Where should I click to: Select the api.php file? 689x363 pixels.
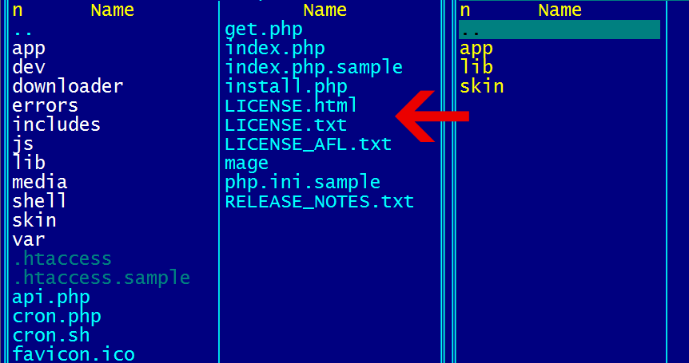pyautogui.click(x=51, y=298)
